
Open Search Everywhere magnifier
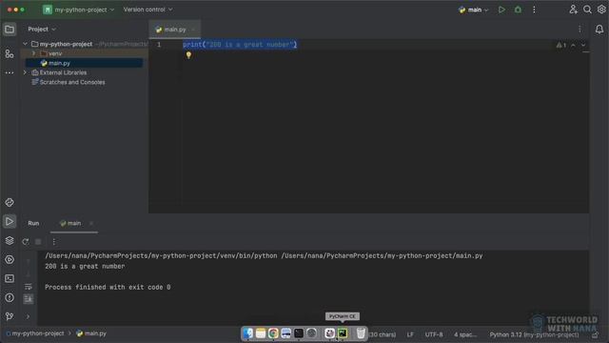pos(587,10)
